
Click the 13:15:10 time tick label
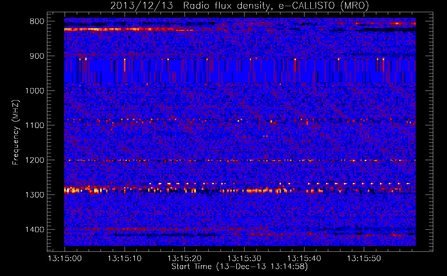tap(125, 259)
